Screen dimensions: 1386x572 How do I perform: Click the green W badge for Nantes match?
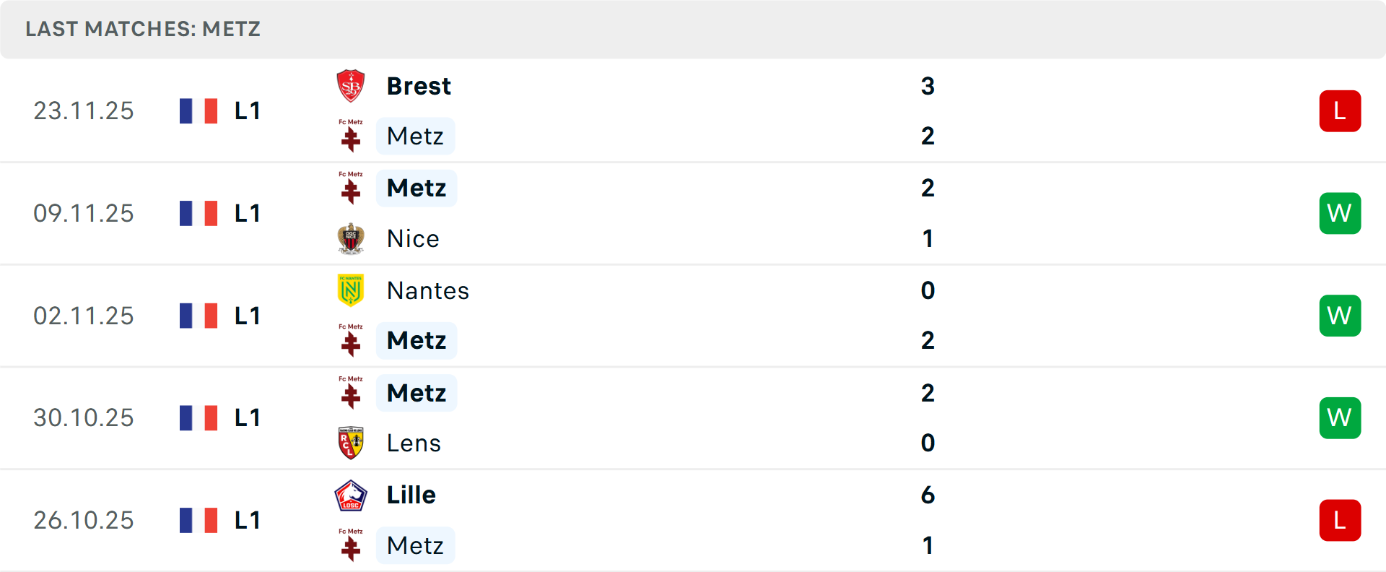coord(1340,316)
